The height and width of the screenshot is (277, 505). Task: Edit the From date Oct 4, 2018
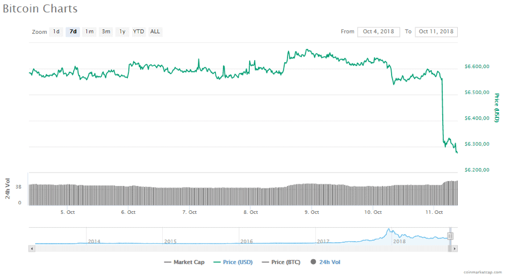point(378,32)
